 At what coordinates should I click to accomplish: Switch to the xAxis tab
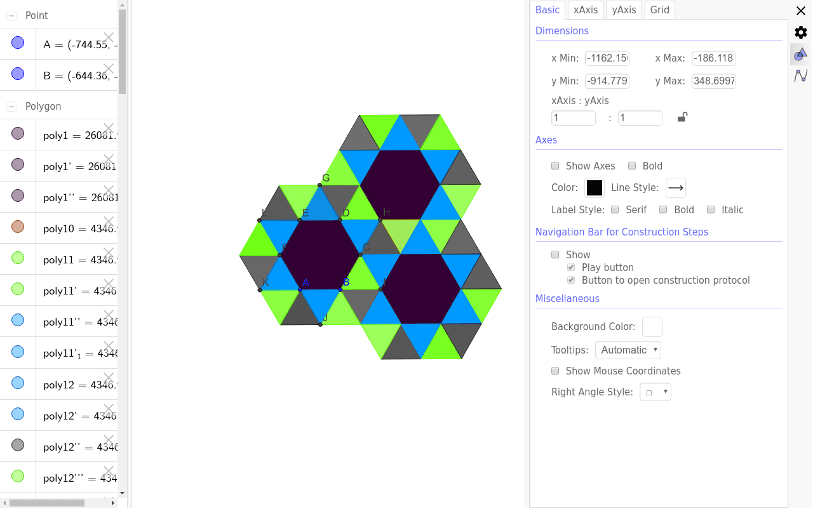(585, 10)
